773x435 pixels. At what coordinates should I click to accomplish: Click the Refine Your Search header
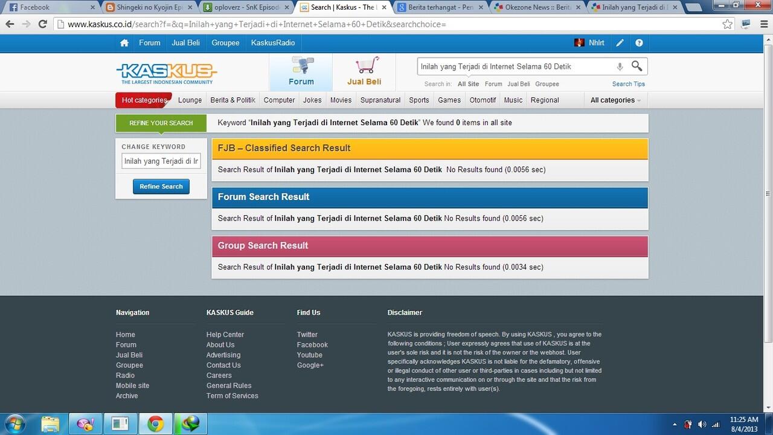click(x=161, y=123)
